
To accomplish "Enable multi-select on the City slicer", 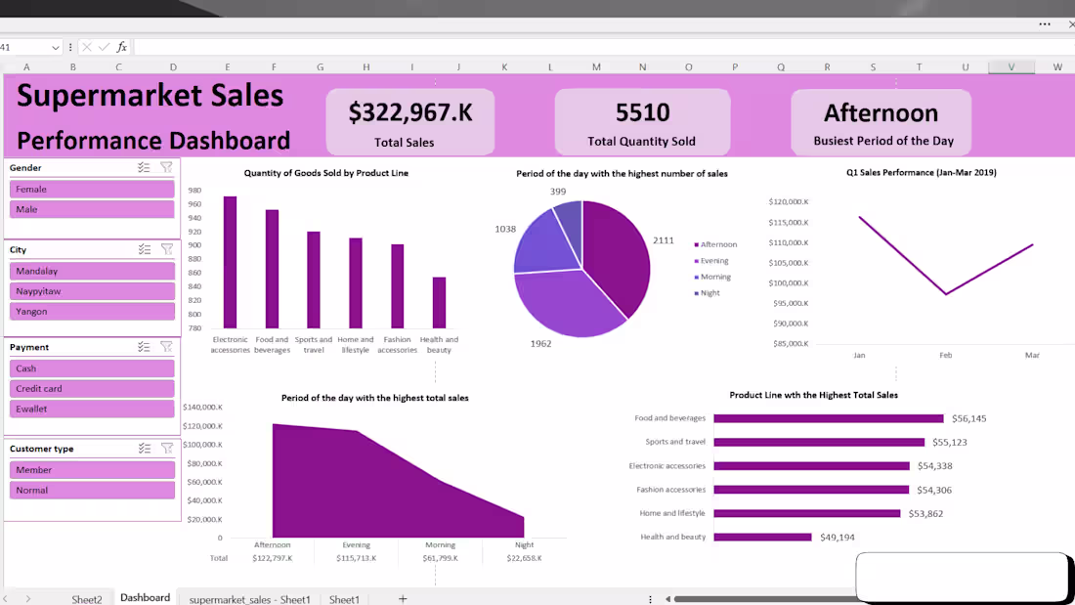I will pyautogui.click(x=145, y=249).
